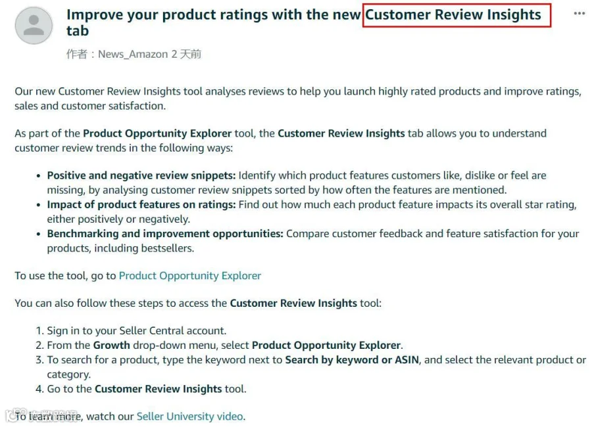Click the '作者' label before the author name
The height and width of the screenshot is (427, 592).
[77, 55]
